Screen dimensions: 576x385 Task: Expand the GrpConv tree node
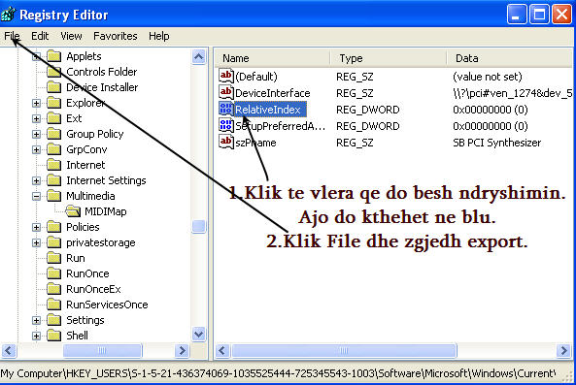36,149
